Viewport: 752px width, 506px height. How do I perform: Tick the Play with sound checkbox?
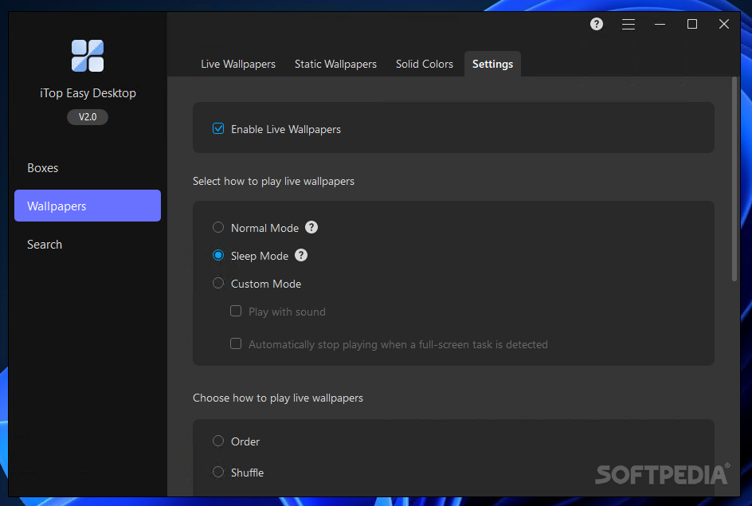pyautogui.click(x=236, y=311)
